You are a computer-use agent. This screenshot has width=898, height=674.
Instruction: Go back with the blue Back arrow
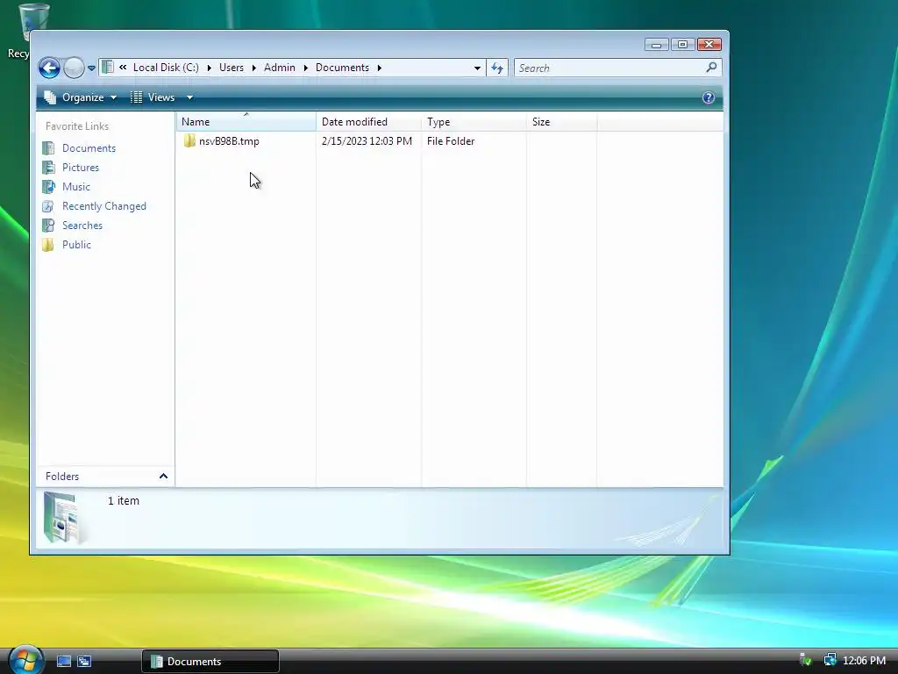point(49,68)
